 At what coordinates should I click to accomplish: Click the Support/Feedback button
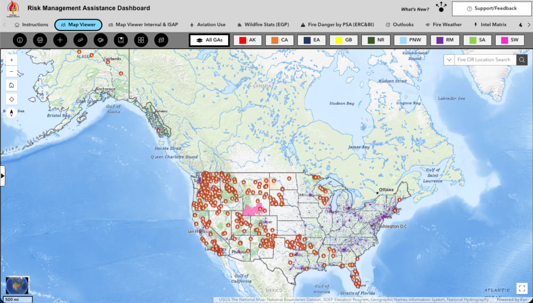(x=491, y=9)
